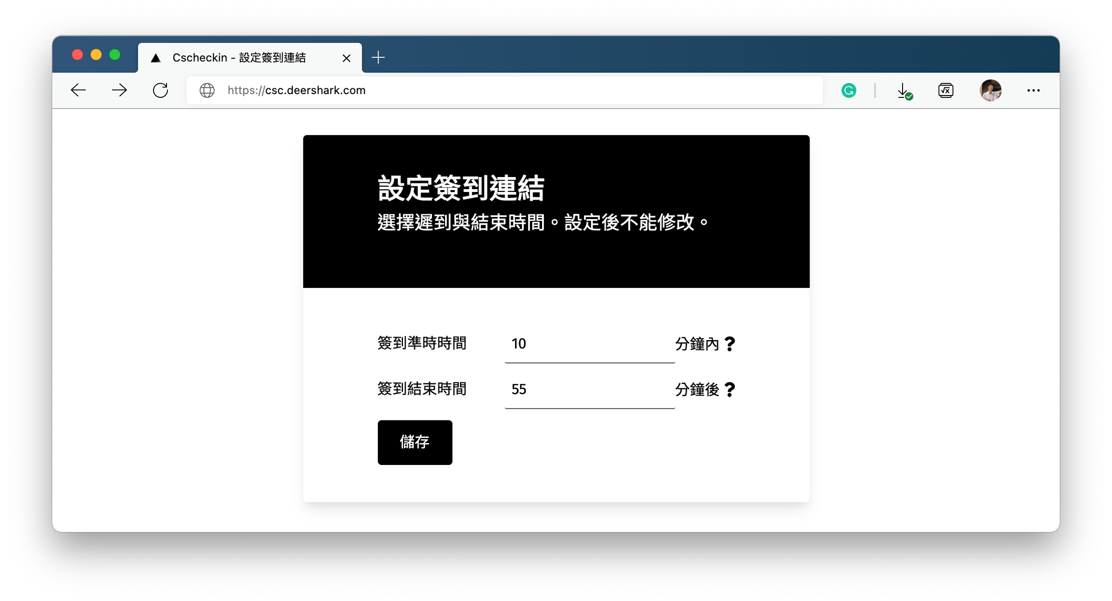Reload the page with refresh icon
The image size is (1112, 601).
pyautogui.click(x=160, y=90)
